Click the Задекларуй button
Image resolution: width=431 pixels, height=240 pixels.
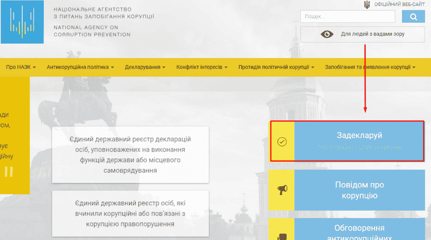[x=359, y=141]
